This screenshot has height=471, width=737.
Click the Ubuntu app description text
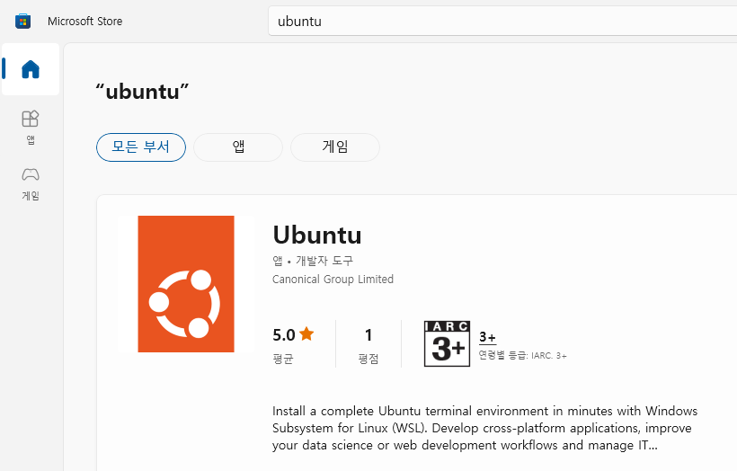click(484, 428)
